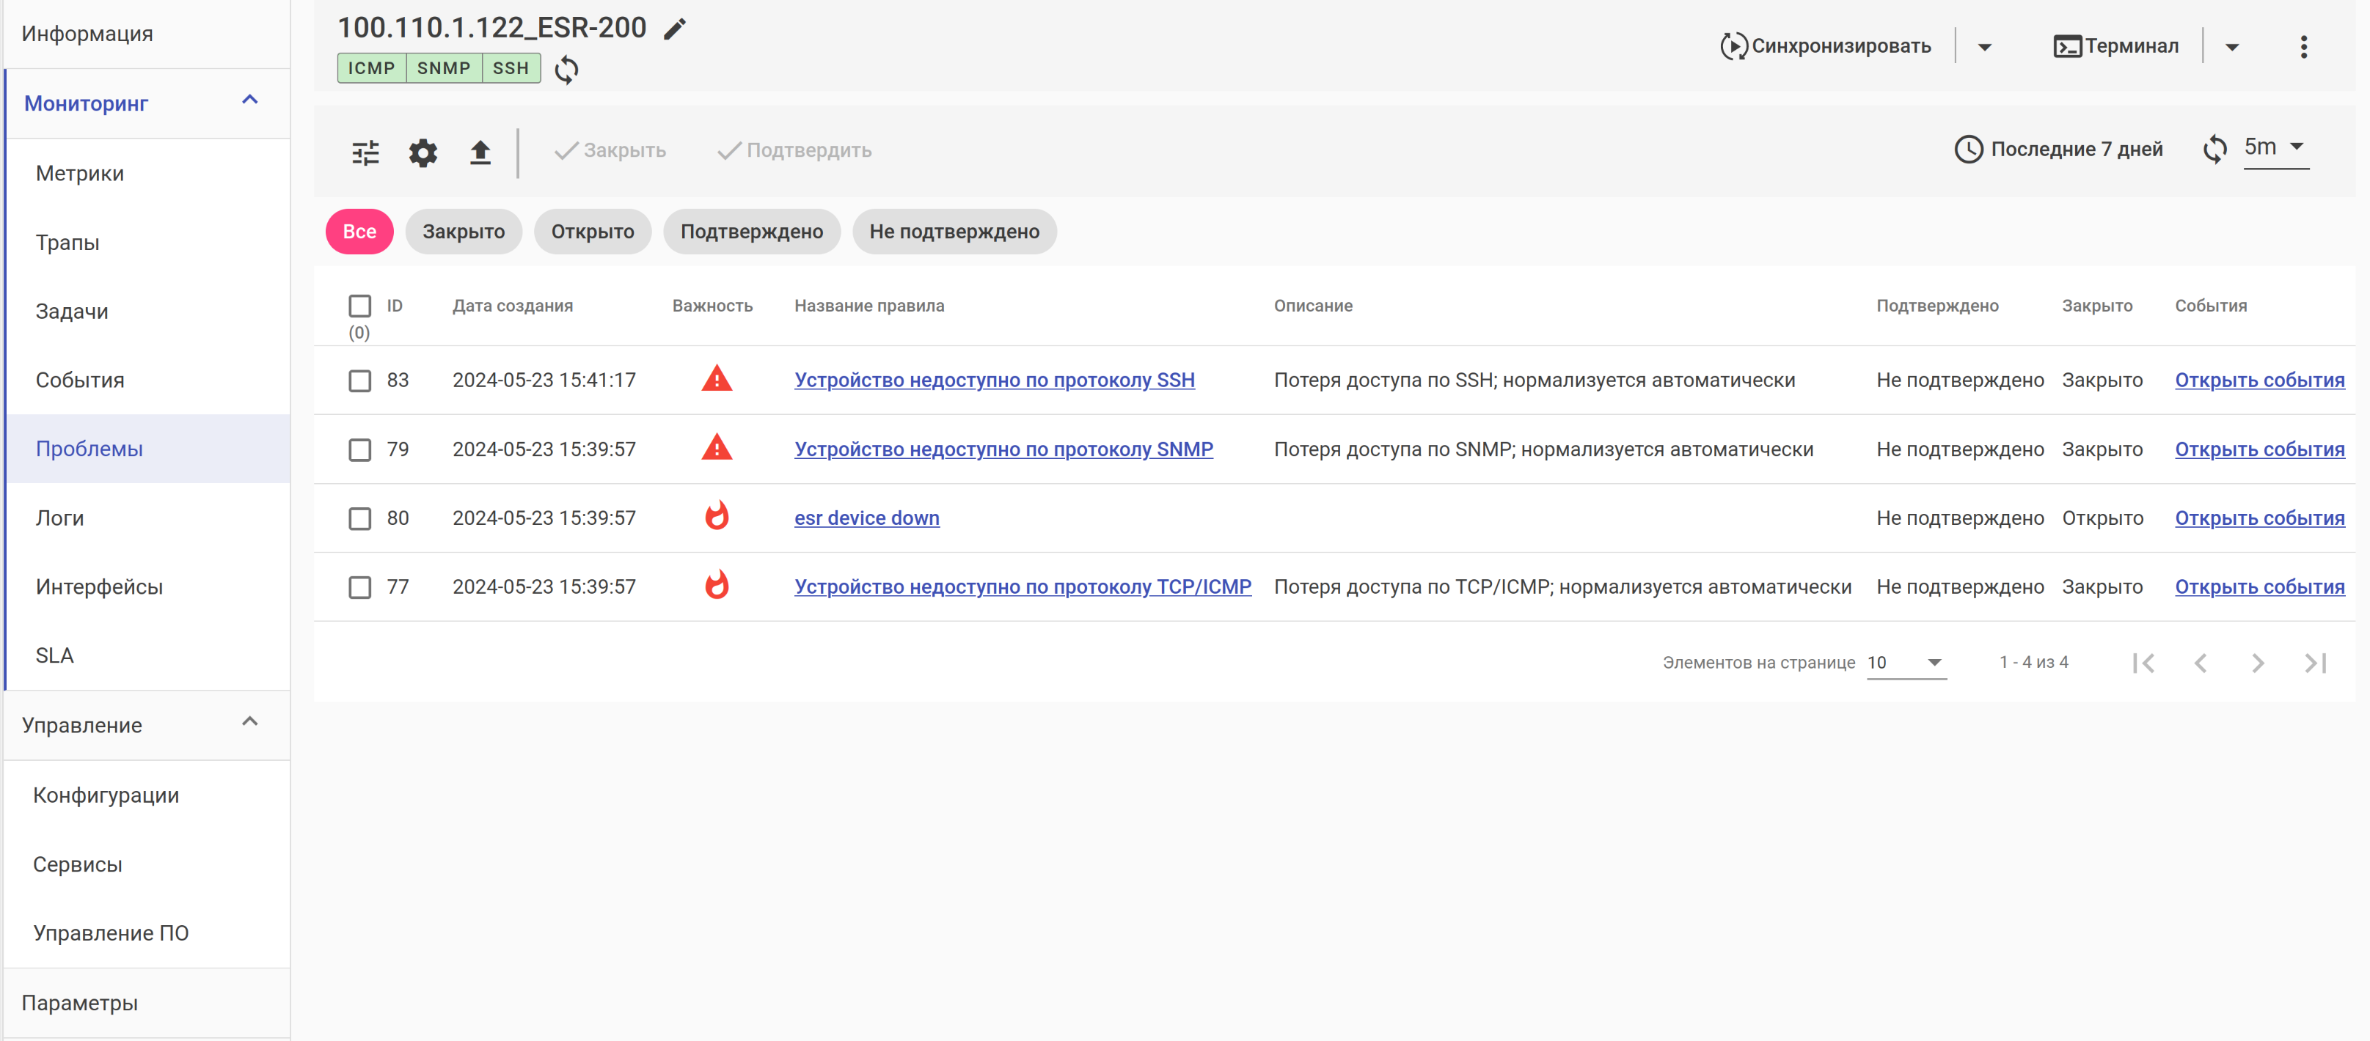The image size is (2370, 1041).
Task: Go to last page of results
Action: coord(2315,663)
